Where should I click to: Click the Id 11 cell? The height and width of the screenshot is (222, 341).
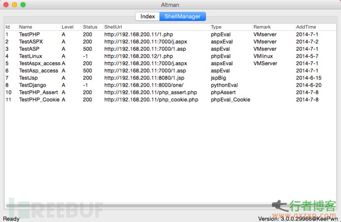pyautogui.click(x=8, y=100)
